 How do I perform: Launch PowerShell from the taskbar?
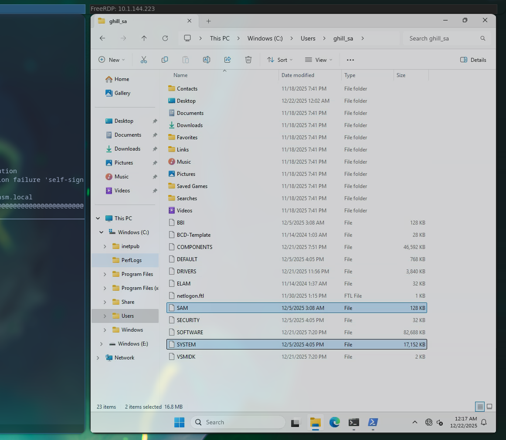(373, 422)
